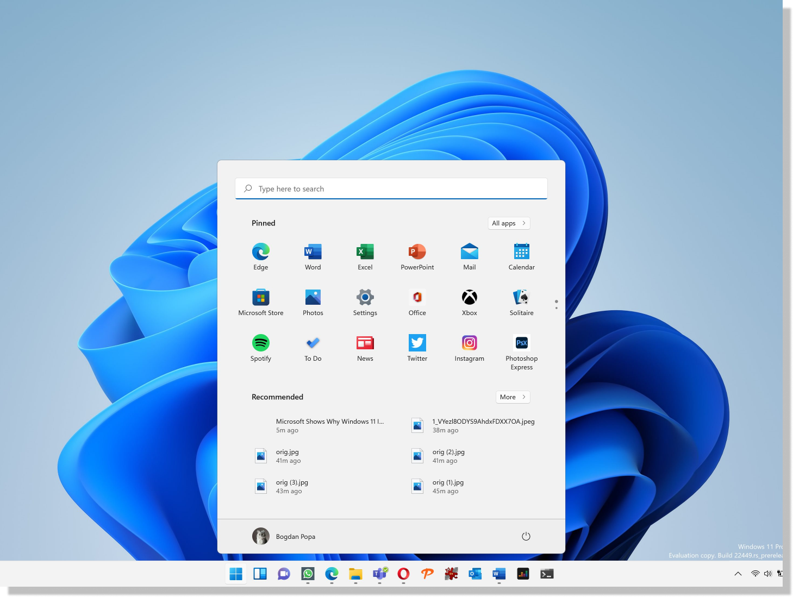Launch Spotify
This screenshot has width=793, height=597.
pos(261,348)
